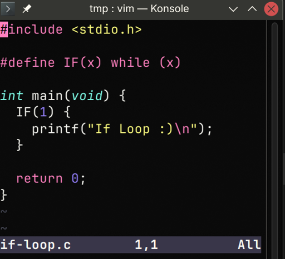285x259 pixels.
Task: Click on 'int' type before main
Action: click(12, 96)
